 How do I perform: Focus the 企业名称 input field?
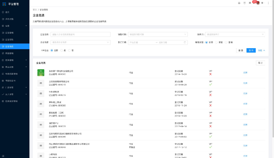[x=80, y=34]
